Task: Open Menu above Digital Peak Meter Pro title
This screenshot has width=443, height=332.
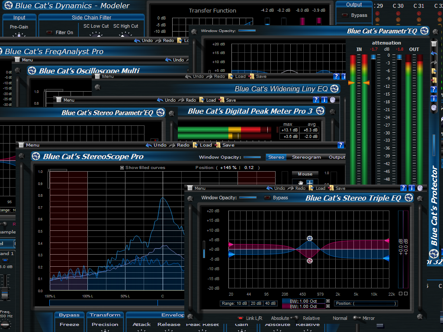Action: pos(66,100)
